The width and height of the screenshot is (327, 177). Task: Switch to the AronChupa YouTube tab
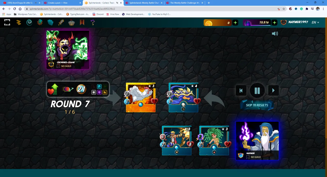(x=20, y=3)
